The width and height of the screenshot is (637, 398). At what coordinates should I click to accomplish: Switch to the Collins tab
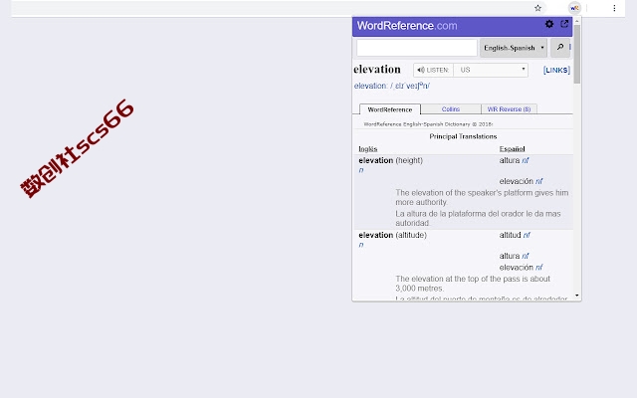click(x=451, y=109)
